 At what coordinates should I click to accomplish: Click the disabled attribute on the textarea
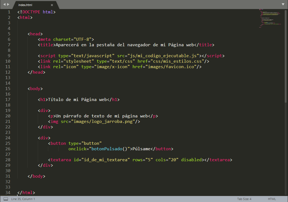[x=191, y=160]
